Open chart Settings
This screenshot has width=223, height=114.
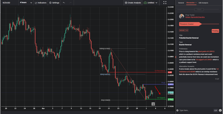point(54,3)
